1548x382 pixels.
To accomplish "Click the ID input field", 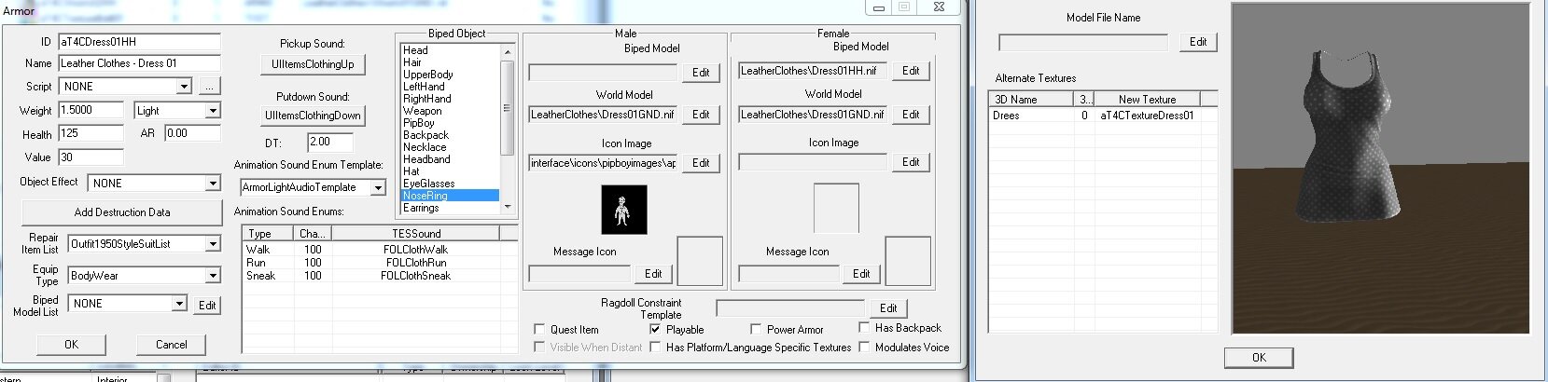I will (139, 42).
